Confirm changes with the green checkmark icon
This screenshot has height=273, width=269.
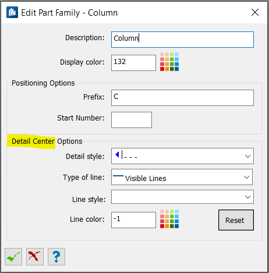pos(13,257)
